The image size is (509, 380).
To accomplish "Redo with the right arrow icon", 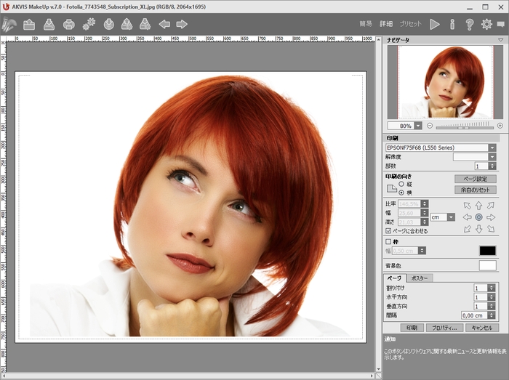I will (x=182, y=24).
